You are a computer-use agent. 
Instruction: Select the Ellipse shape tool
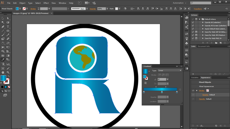(8, 31)
